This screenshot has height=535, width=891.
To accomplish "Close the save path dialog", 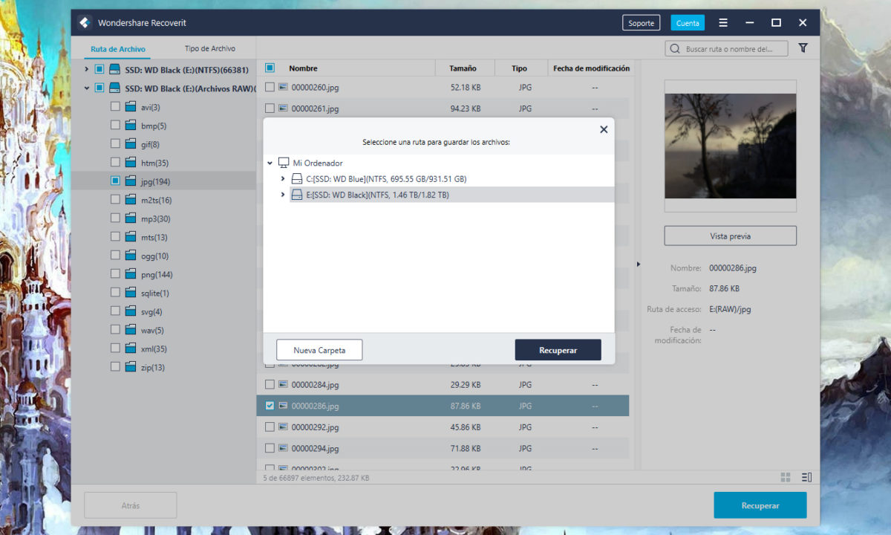I will pyautogui.click(x=604, y=129).
